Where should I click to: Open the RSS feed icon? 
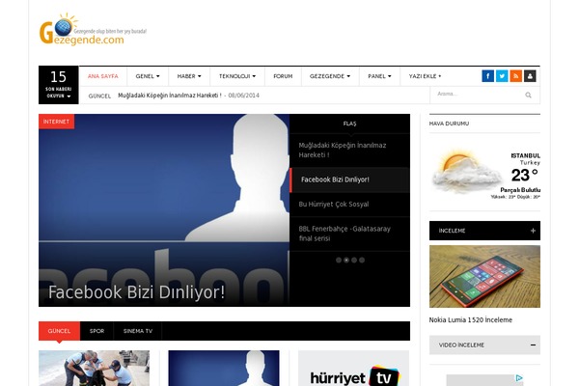[516, 76]
